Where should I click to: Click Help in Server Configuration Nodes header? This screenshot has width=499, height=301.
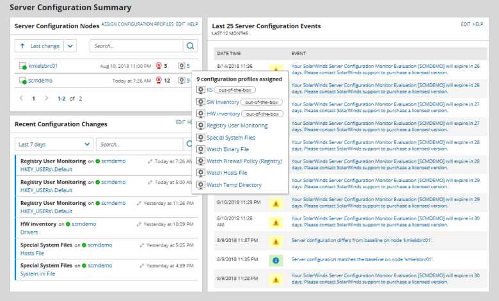pos(193,24)
